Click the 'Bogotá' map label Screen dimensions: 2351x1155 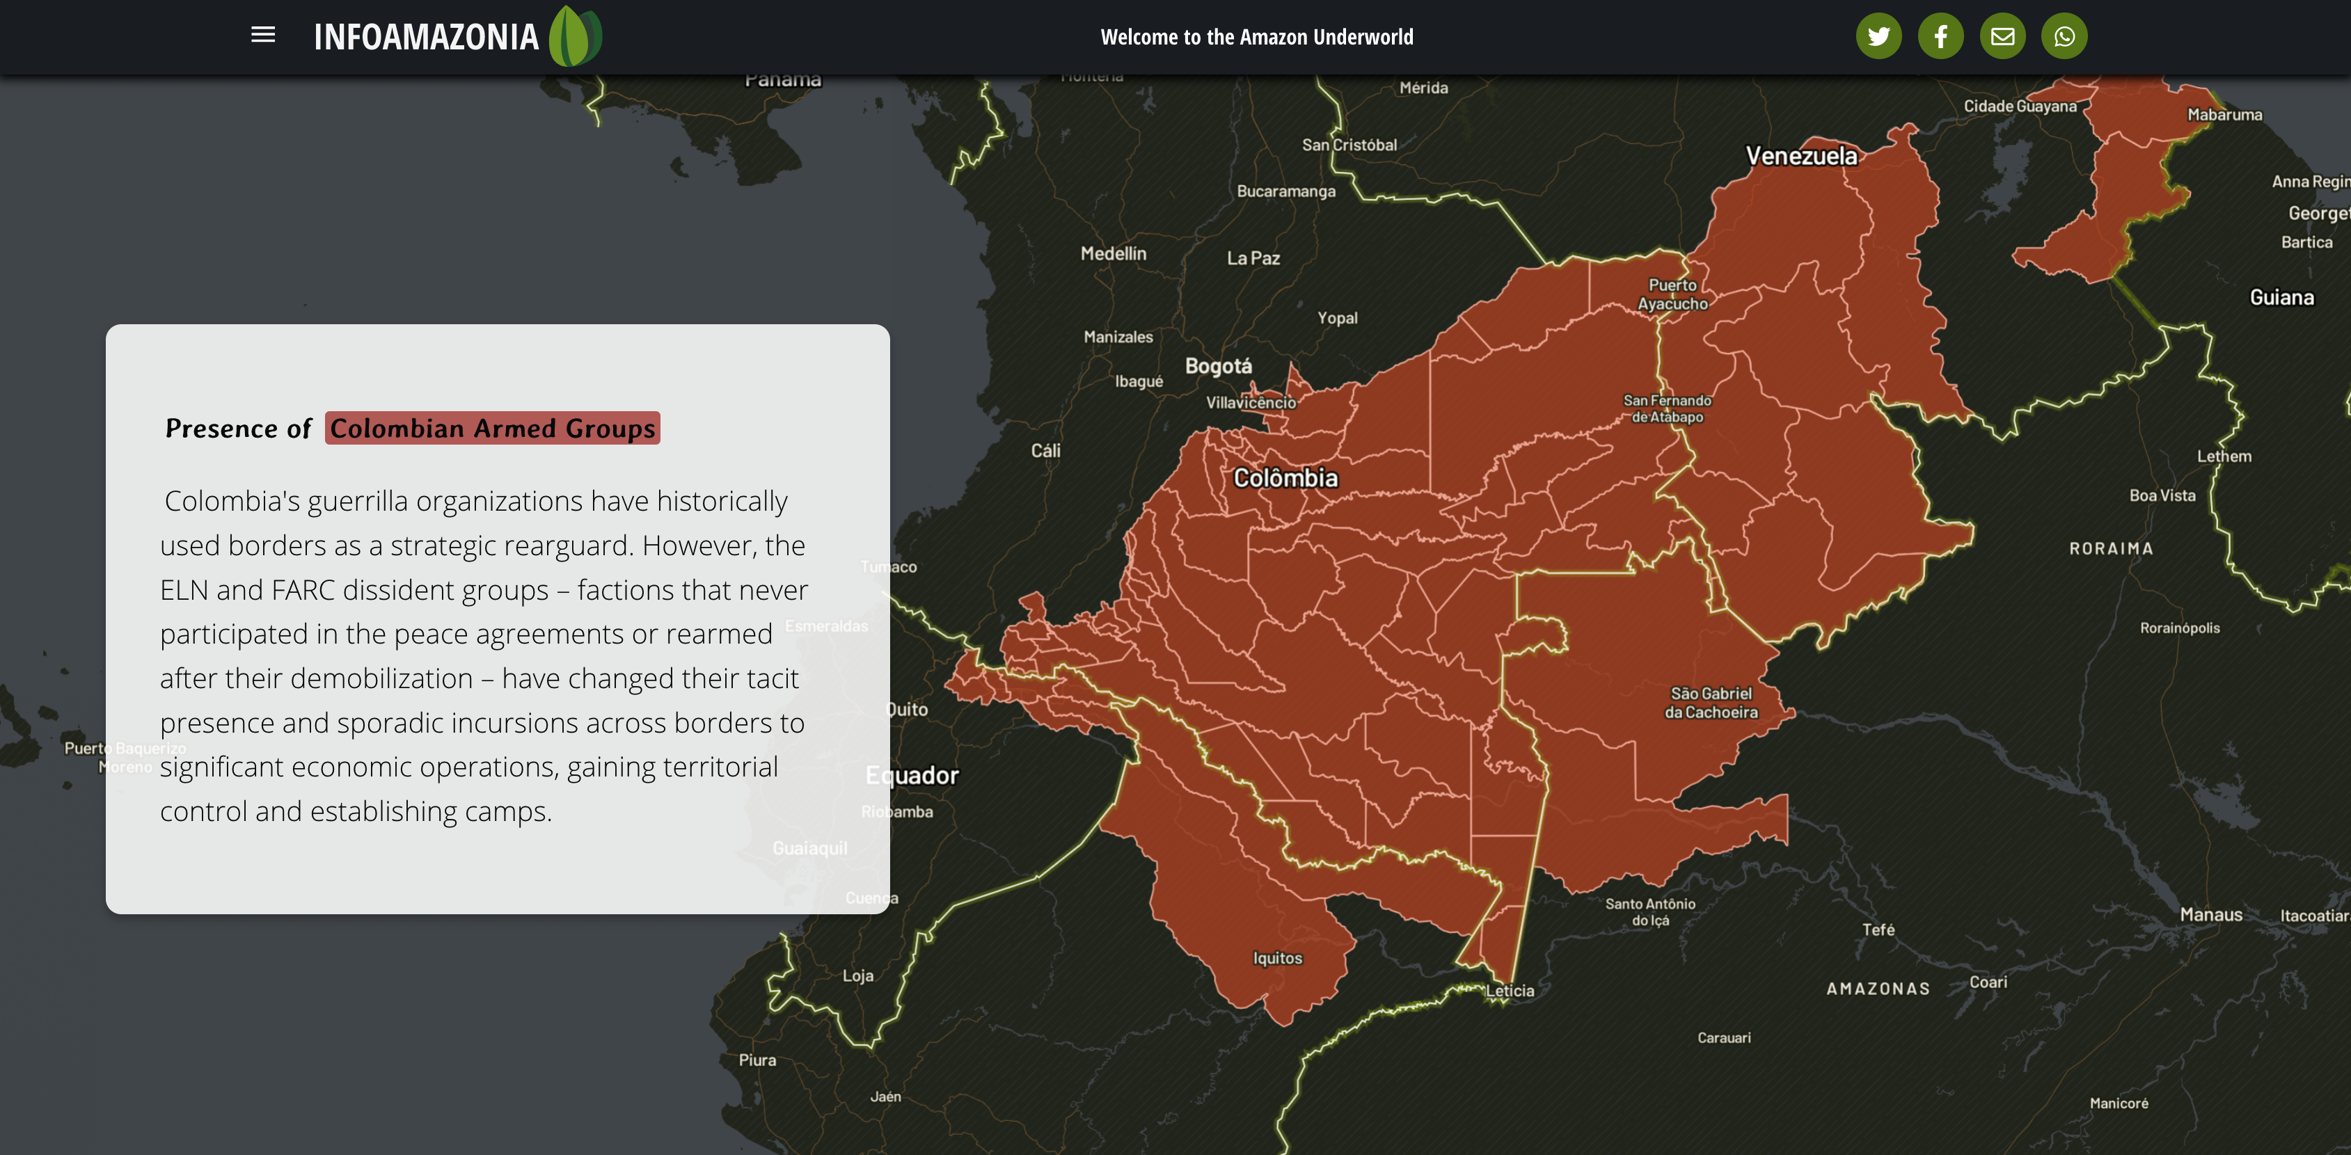1219,366
